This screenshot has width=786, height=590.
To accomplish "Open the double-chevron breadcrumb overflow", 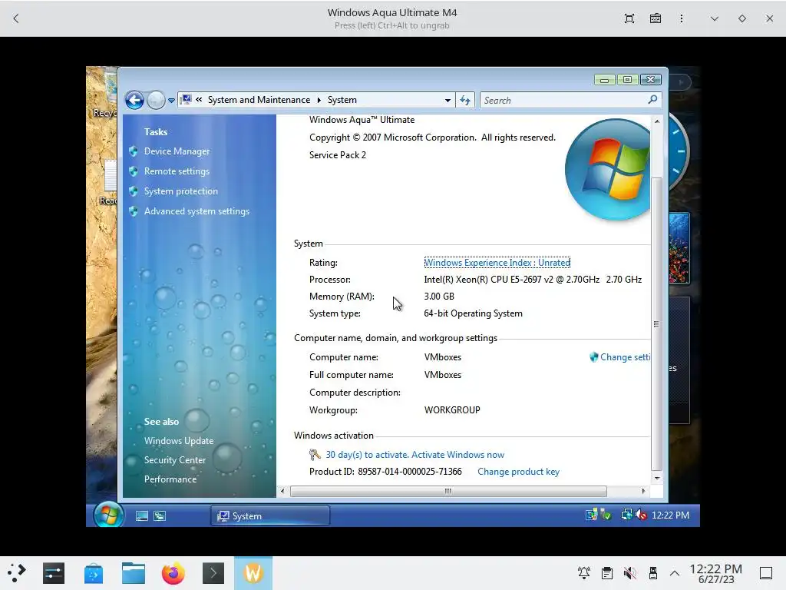I will tap(199, 99).
